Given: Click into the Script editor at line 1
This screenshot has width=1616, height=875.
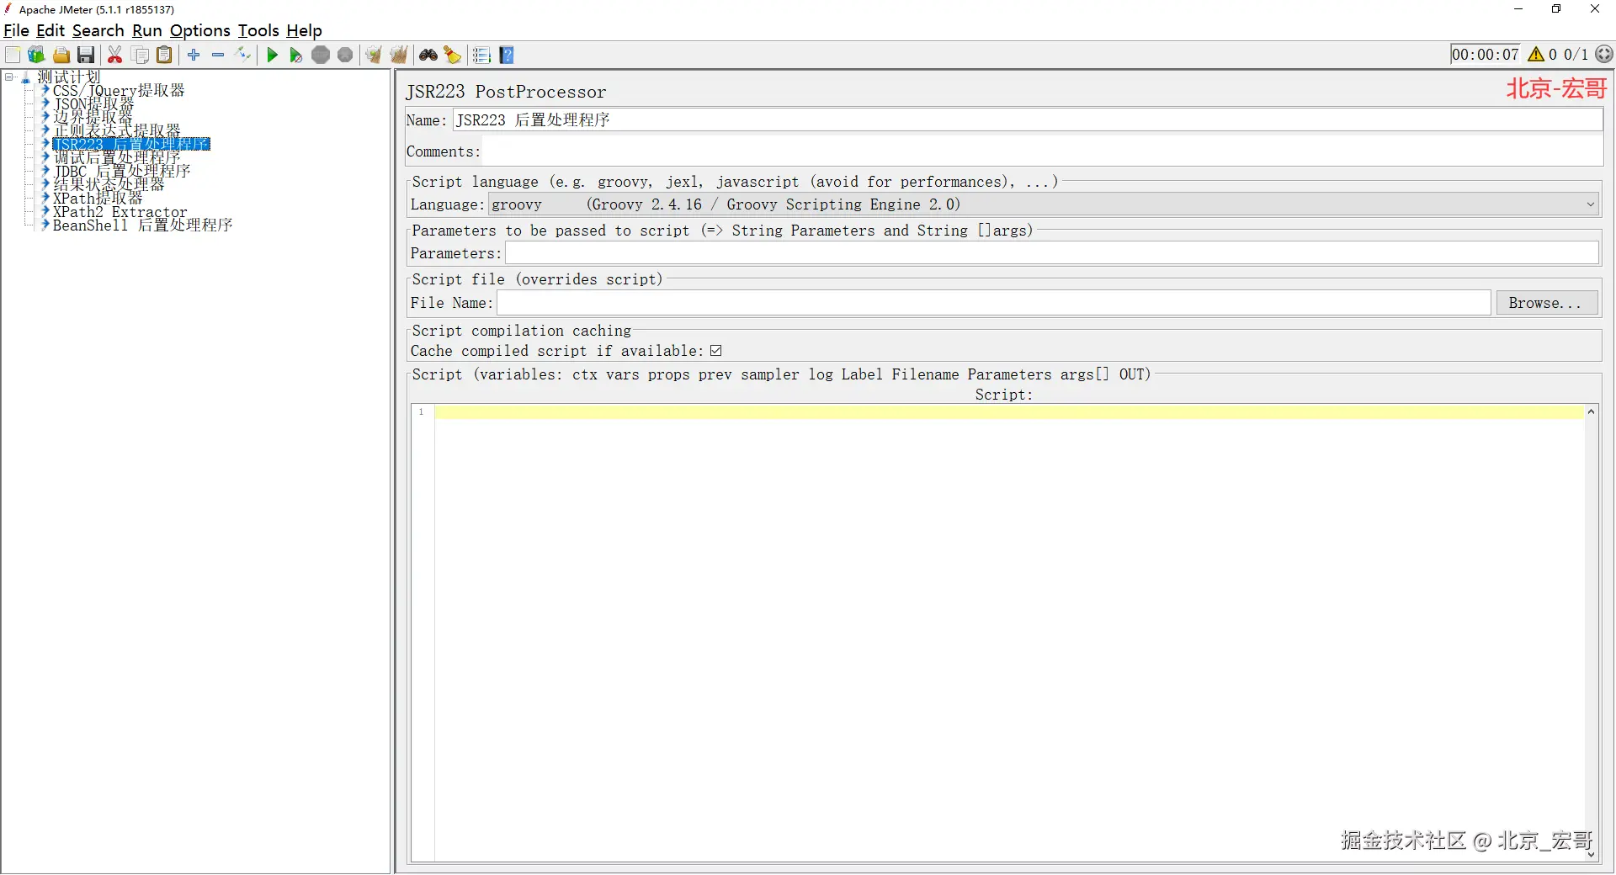Looking at the screenshot, I should (x=1008, y=412).
